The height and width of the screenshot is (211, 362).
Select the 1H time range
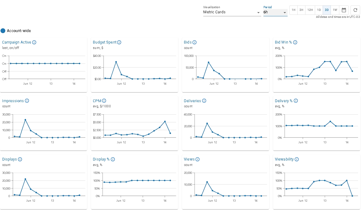[293, 10]
